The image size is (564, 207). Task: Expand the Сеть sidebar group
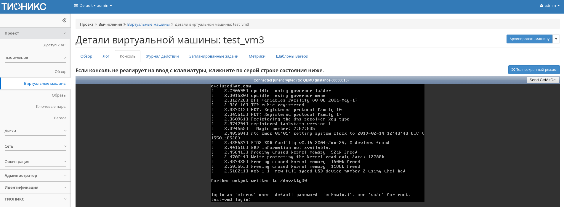coord(36,146)
